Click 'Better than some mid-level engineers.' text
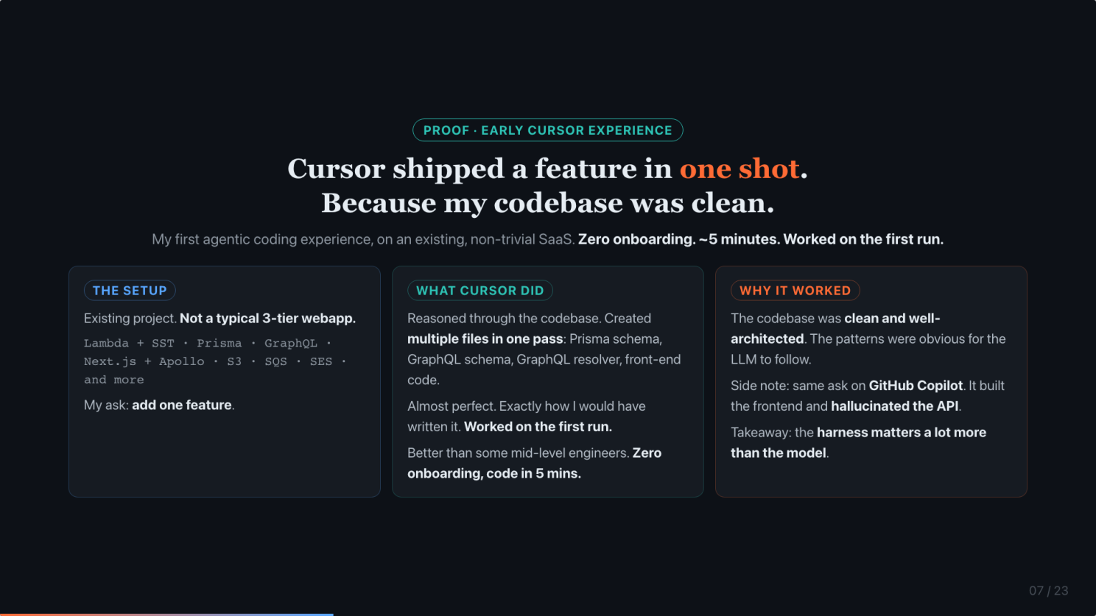The width and height of the screenshot is (1096, 616). pyautogui.click(x=518, y=453)
